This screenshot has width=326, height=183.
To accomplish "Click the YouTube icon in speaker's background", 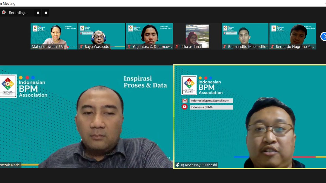I will pos(185,107).
